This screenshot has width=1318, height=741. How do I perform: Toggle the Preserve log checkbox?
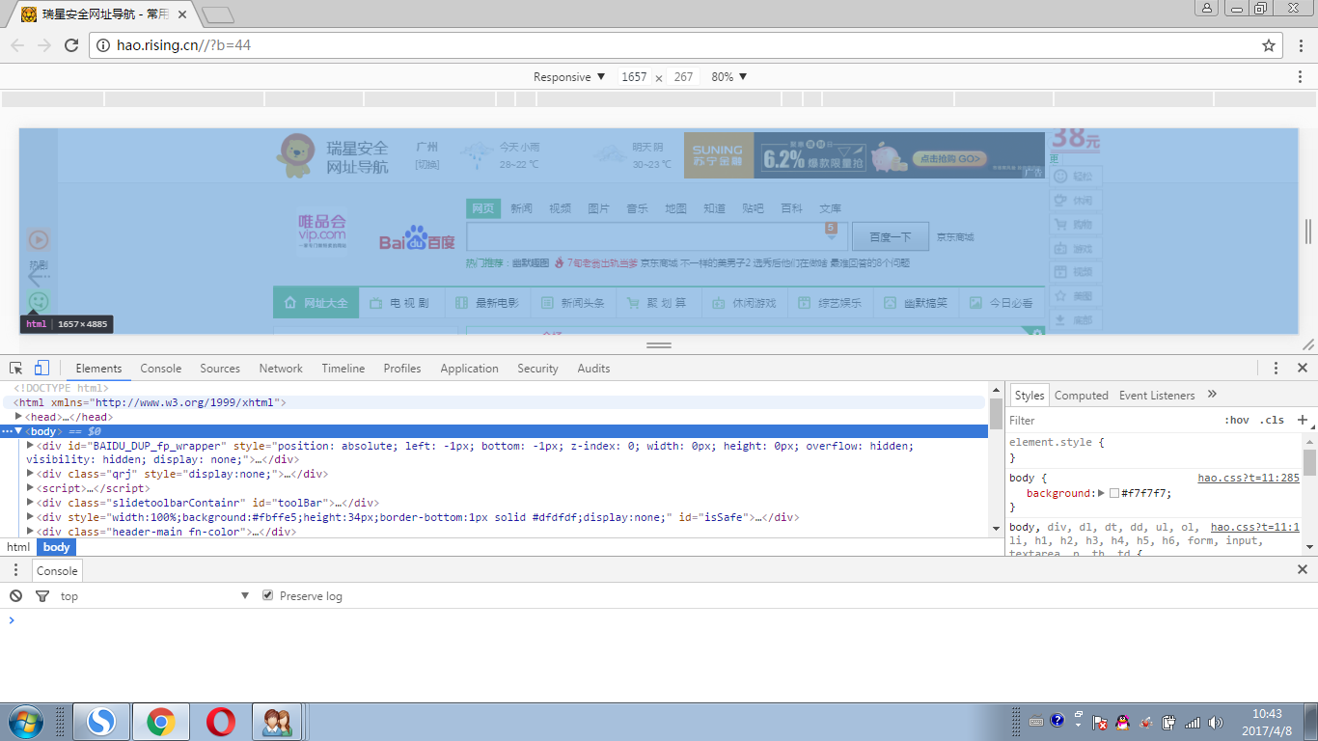(268, 596)
